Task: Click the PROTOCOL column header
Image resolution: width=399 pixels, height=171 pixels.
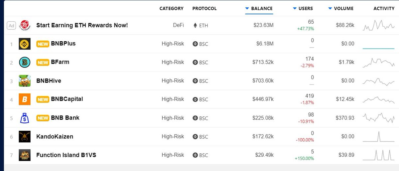Action: point(204,9)
